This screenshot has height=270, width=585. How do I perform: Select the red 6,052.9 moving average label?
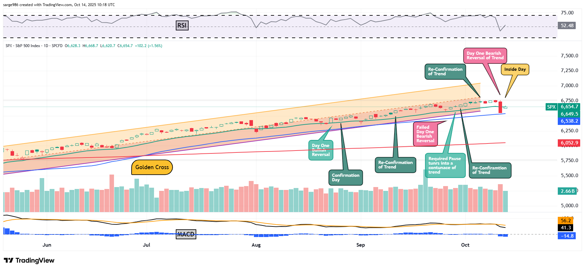pos(569,143)
